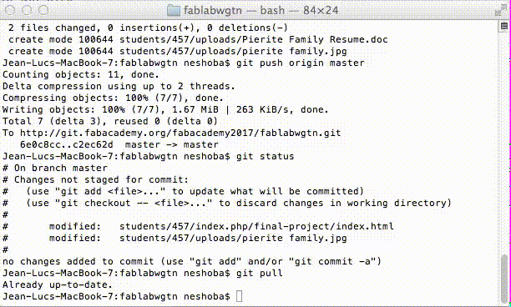Click the 'git push origin master' command text
The image size is (511, 307).
pos(300,63)
